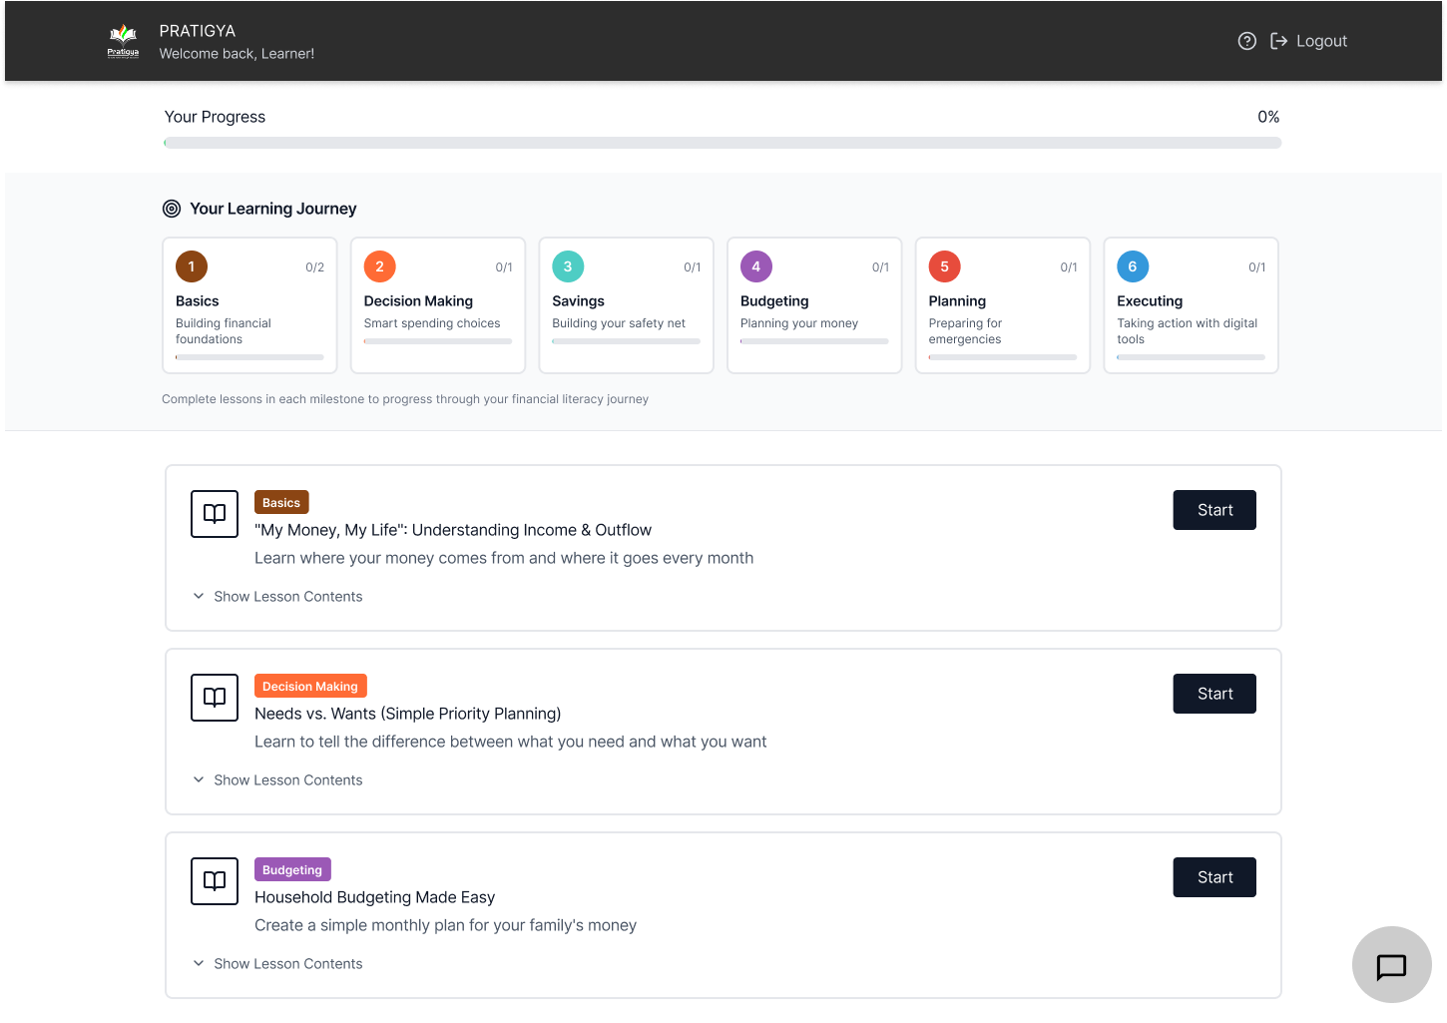Select milestone number 6 blue circle
Image resolution: width=1447 pixels, height=1023 pixels.
(x=1133, y=266)
